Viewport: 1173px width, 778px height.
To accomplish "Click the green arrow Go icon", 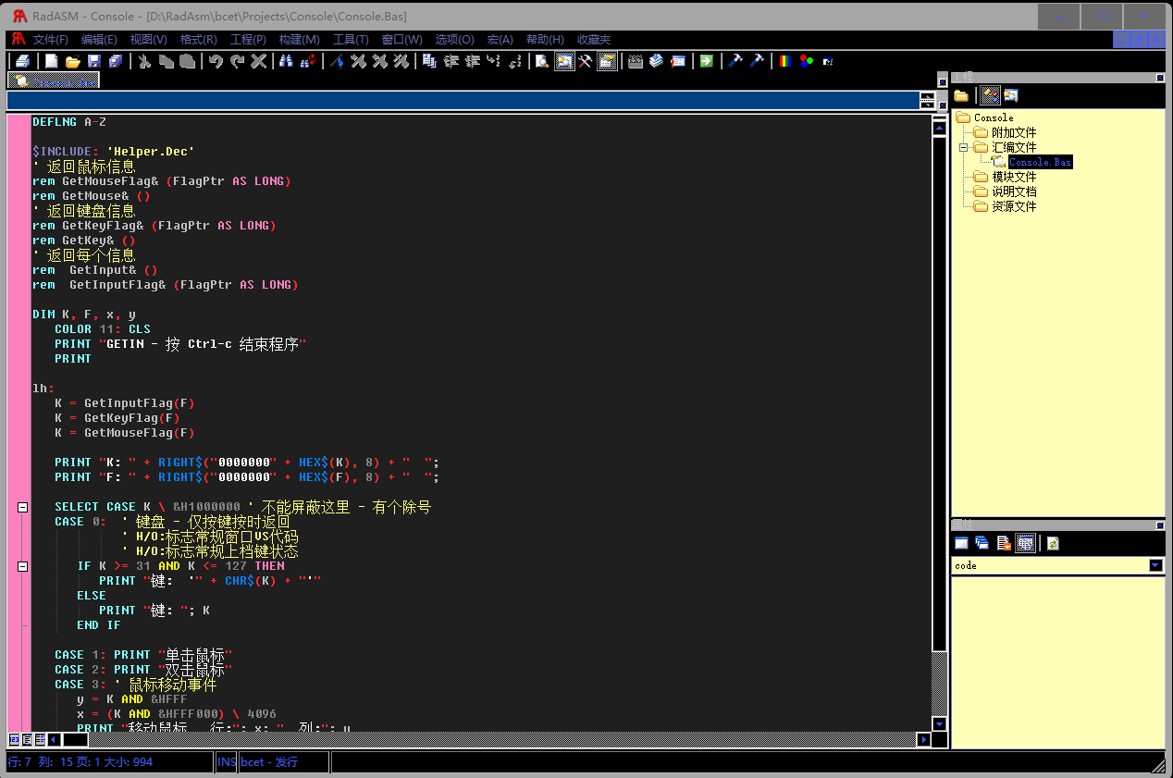I will (707, 61).
